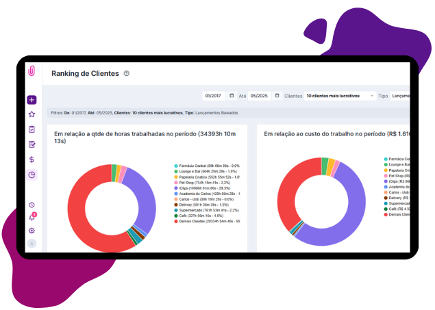Open calendar picker for start date 01/2017

pyautogui.click(x=232, y=96)
